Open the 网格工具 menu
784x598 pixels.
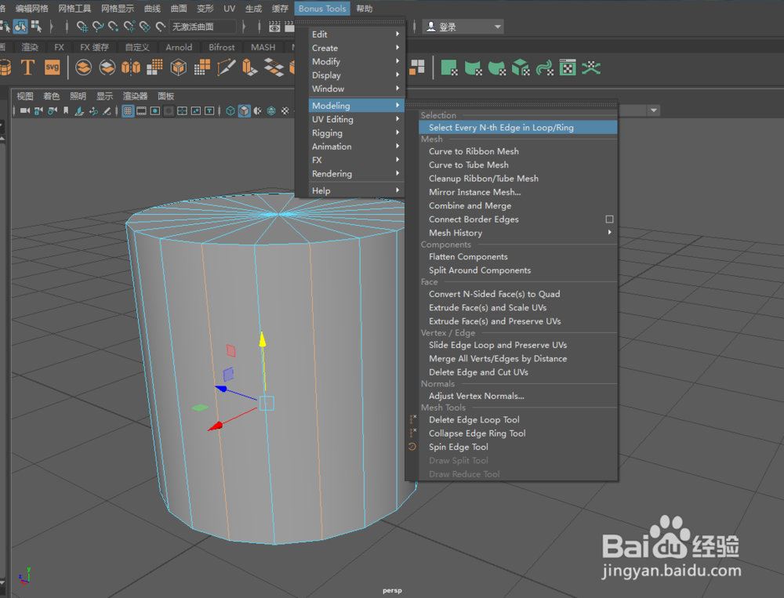tap(74, 9)
